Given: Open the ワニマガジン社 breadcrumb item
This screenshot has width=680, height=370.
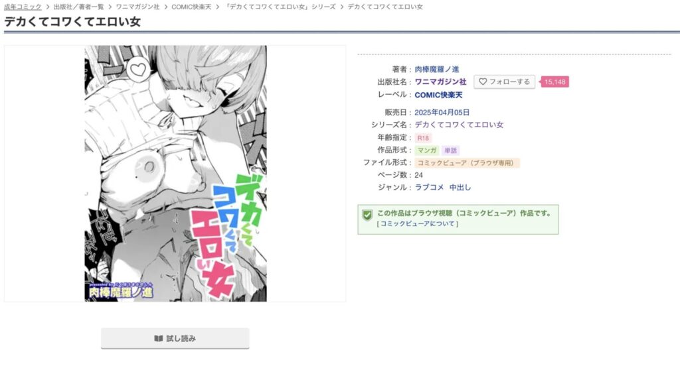Looking at the screenshot, I should (137, 7).
